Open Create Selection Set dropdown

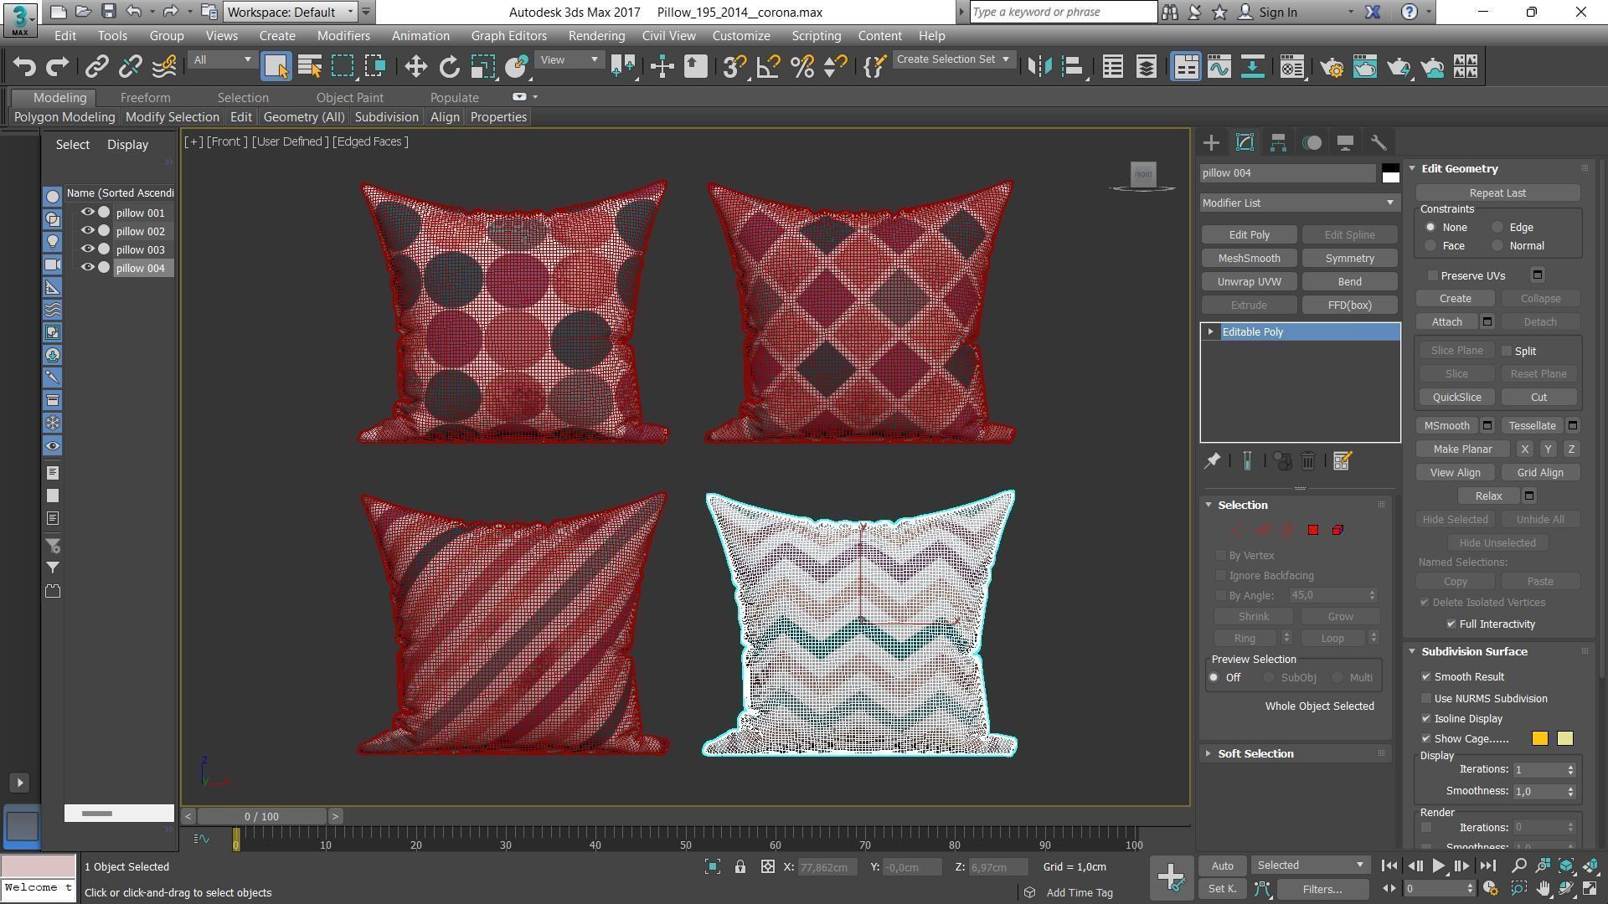coord(953,59)
